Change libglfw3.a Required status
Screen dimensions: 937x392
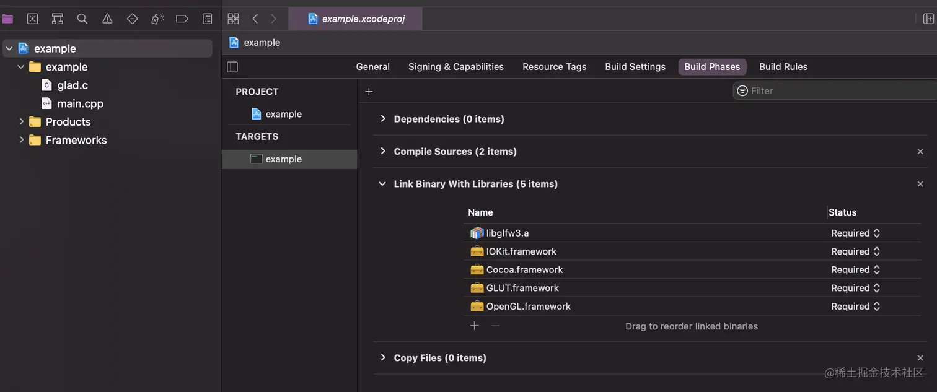pos(855,233)
